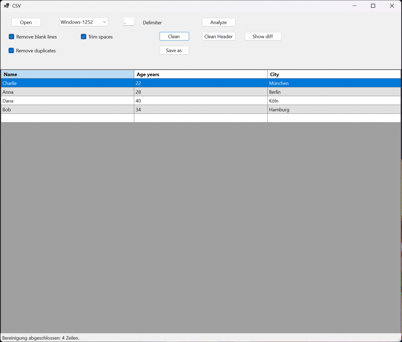Click the Age years column header
402x342 pixels.
coord(201,74)
